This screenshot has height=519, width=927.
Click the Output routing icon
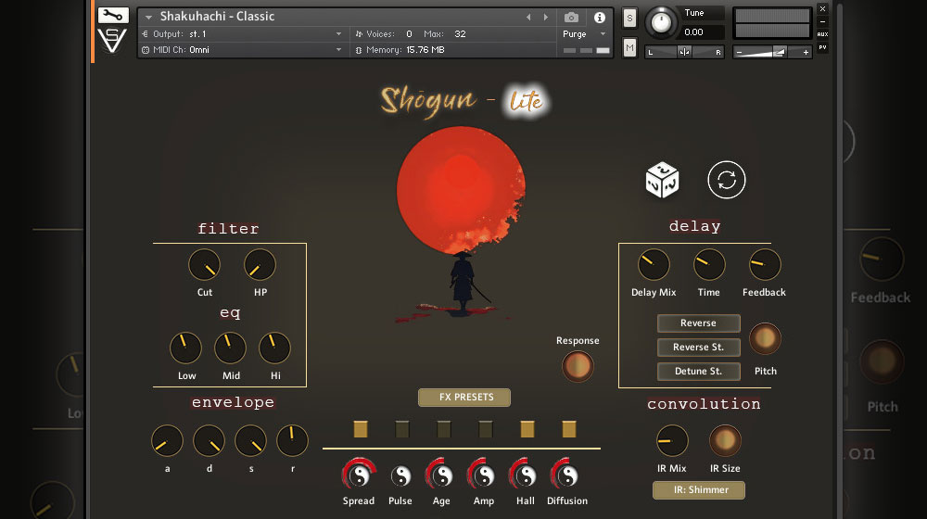coord(146,34)
